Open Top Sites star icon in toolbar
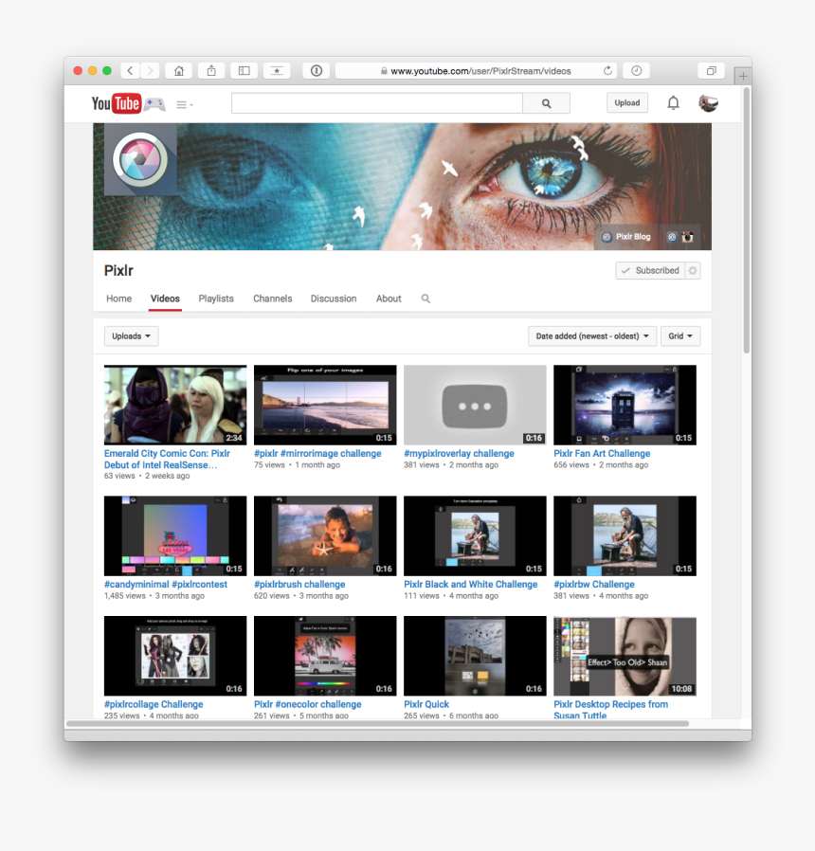815x851 pixels. coord(277,70)
